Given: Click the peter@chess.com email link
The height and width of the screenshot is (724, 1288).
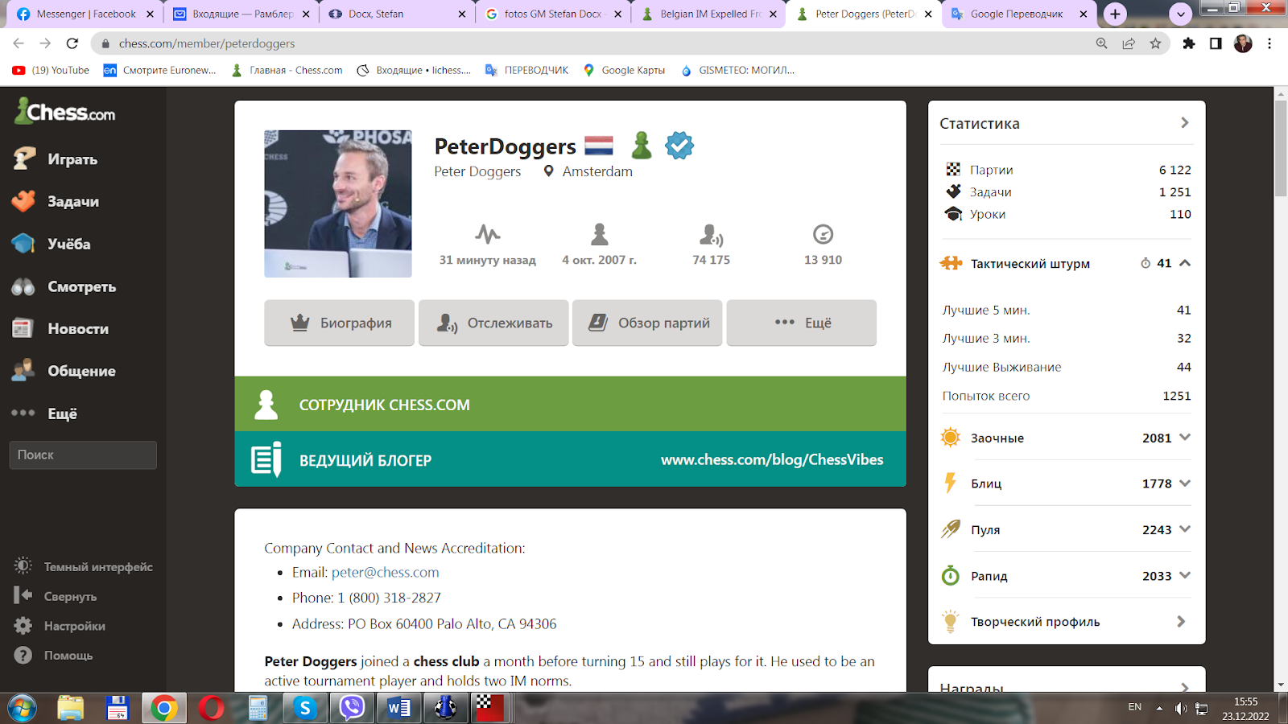Looking at the screenshot, I should pyautogui.click(x=386, y=572).
